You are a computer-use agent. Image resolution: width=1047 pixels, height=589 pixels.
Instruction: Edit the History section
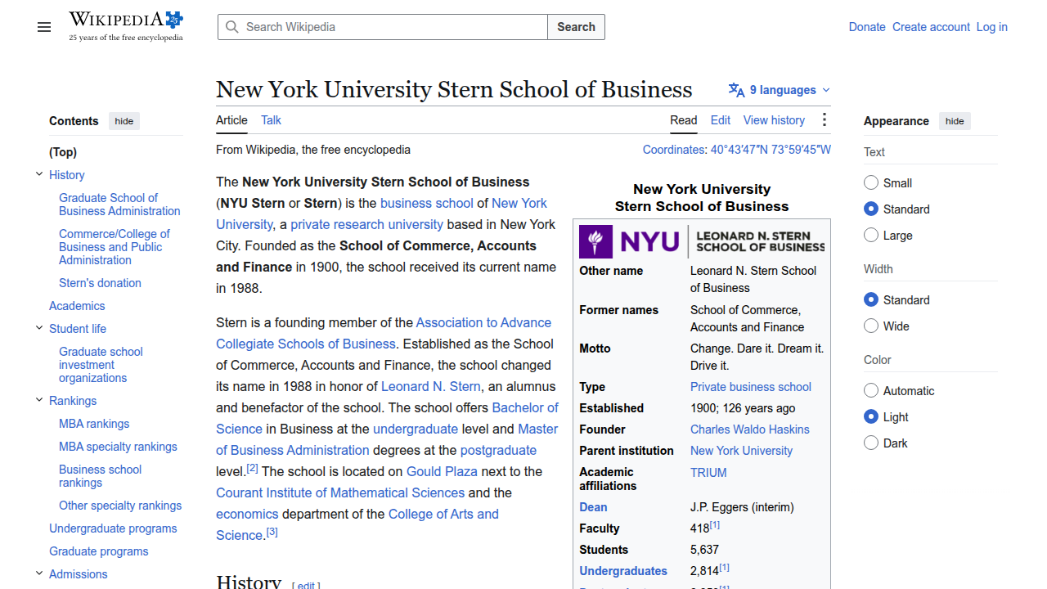pyautogui.click(x=306, y=585)
